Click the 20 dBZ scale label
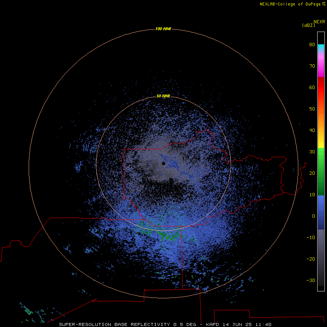327x327 pixels. click(312, 173)
